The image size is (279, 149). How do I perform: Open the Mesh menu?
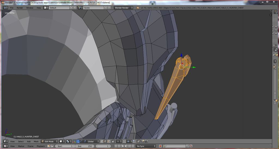(36, 142)
